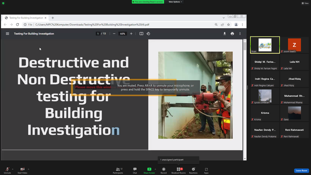311x175 pixels.
Task: Click the PDF page number field
Action: pos(98,34)
